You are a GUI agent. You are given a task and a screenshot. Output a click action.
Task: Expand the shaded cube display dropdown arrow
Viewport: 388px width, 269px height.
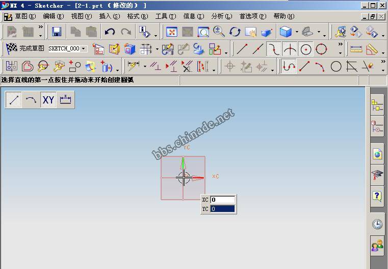[x=297, y=32]
